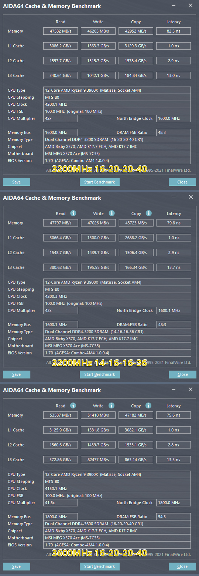Click the 79.8 ns memory latency field
This screenshot has height=576, width=199.
pos(174,223)
